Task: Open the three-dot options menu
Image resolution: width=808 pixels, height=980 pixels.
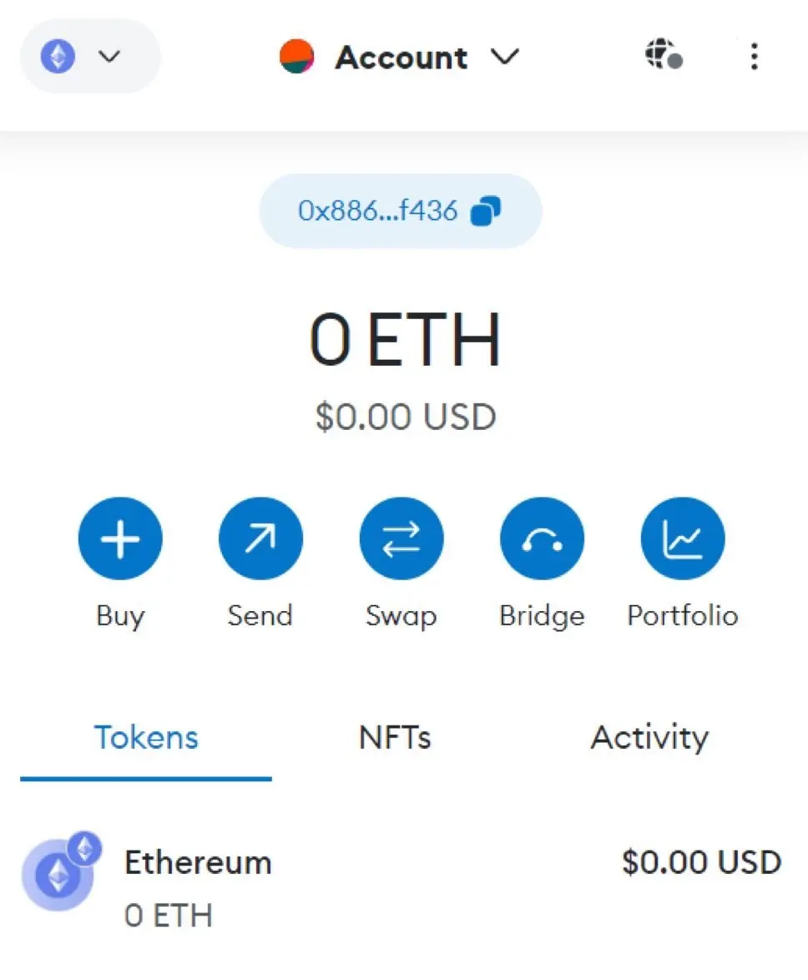Action: point(755,56)
